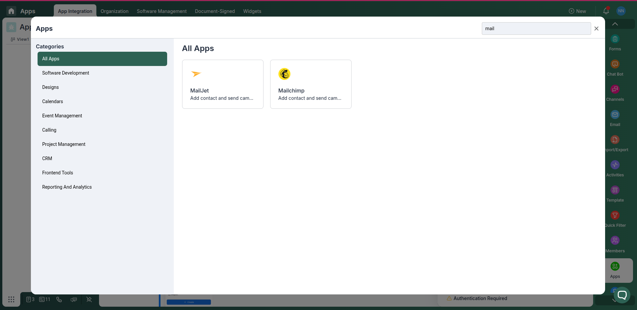The image size is (637, 310).
Task: Open the app grid launcher bottom left
Action: (x=11, y=299)
